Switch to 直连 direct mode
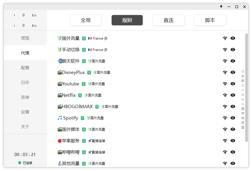This screenshot has height=171, width=252. [169, 20]
